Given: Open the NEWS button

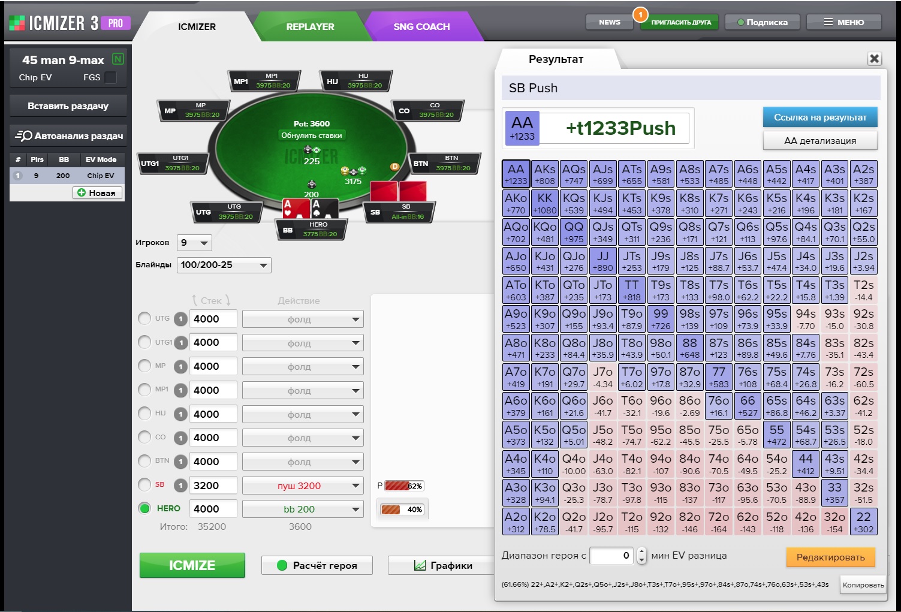Looking at the screenshot, I should 609,22.
